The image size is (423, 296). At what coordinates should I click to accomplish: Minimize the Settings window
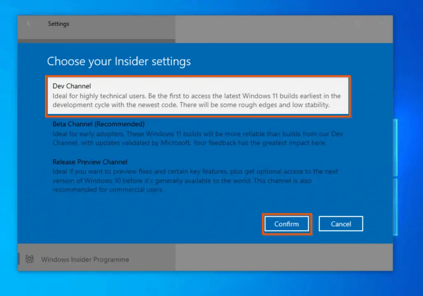coord(336,24)
